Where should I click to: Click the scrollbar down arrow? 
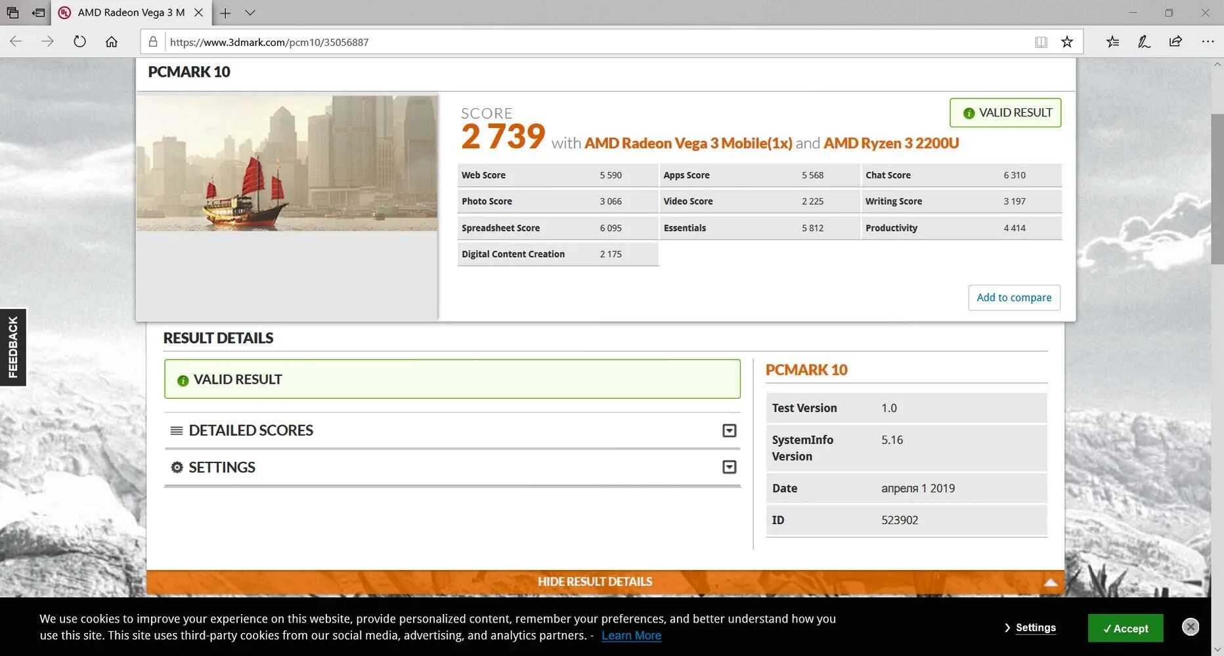point(1217,649)
